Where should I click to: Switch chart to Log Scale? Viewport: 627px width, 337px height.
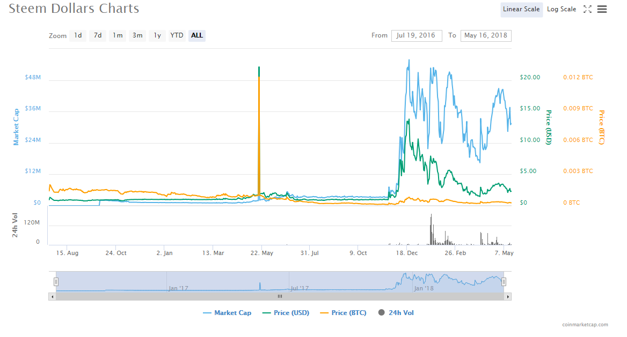pyautogui.click(x=562, y=9)
